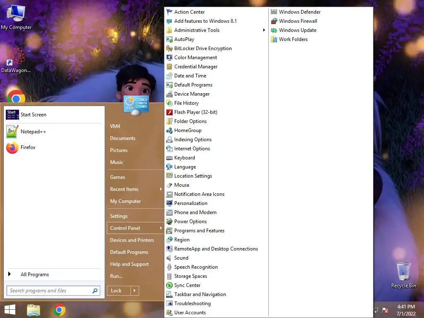
Task: Open File Explorer from the taskbar
Action: click(x=34, y=310)
